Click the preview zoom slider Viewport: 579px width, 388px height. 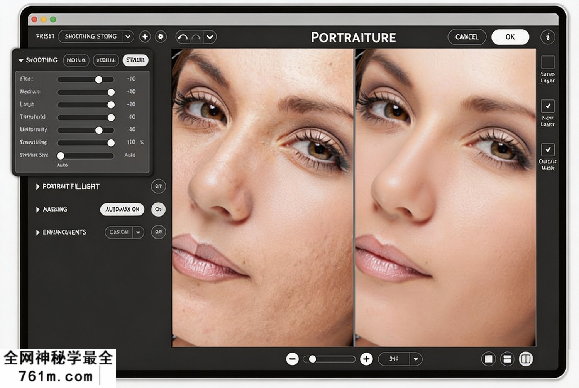point(330,359)
